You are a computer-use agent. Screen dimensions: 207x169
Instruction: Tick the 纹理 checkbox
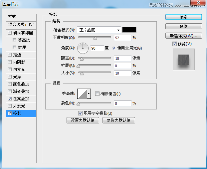coord(14,47)
